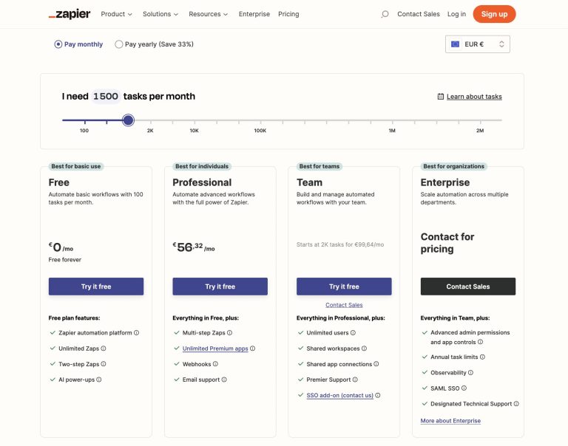Open info icon next to Email support
This screenshot has height=446, width=568.
(x=224, y=380)
